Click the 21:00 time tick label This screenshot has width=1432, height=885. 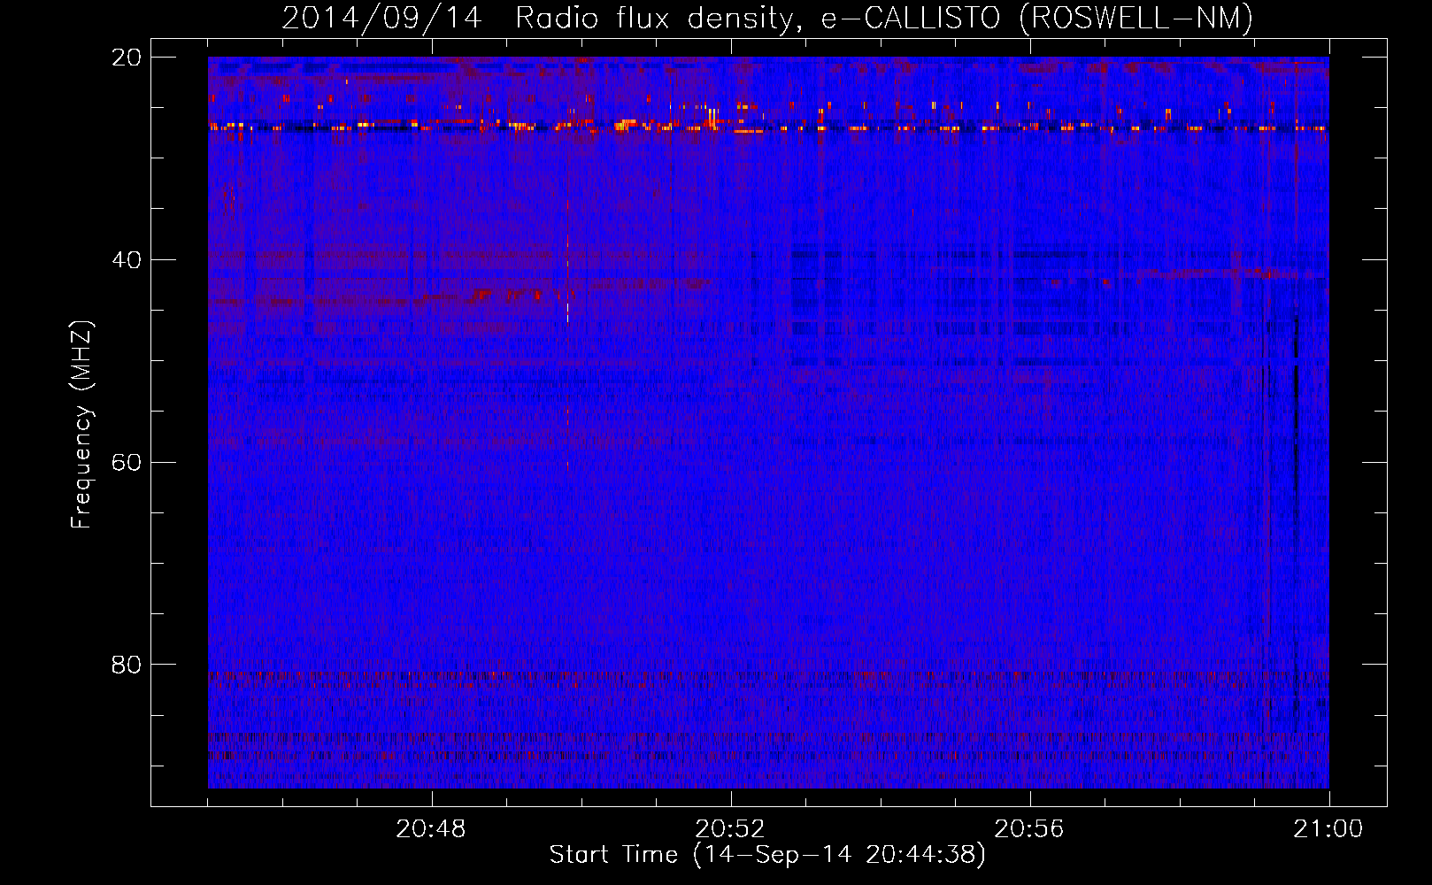tap(1328, 829)
